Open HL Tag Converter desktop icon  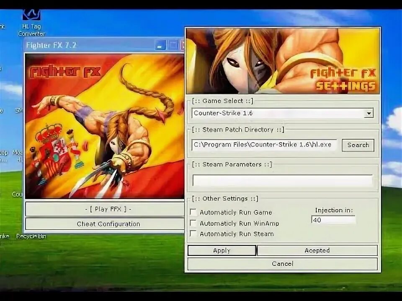[x=31, y=23]
